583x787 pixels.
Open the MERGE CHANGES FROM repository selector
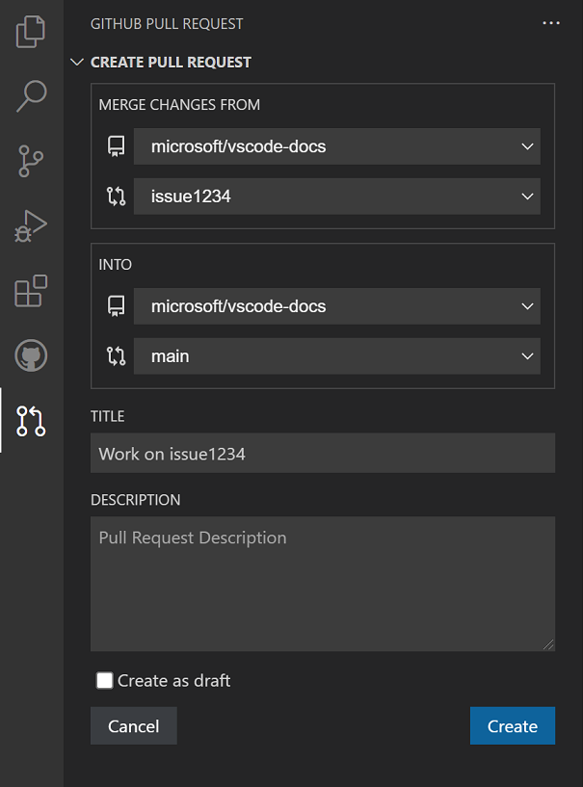click(x=337, y=145)
